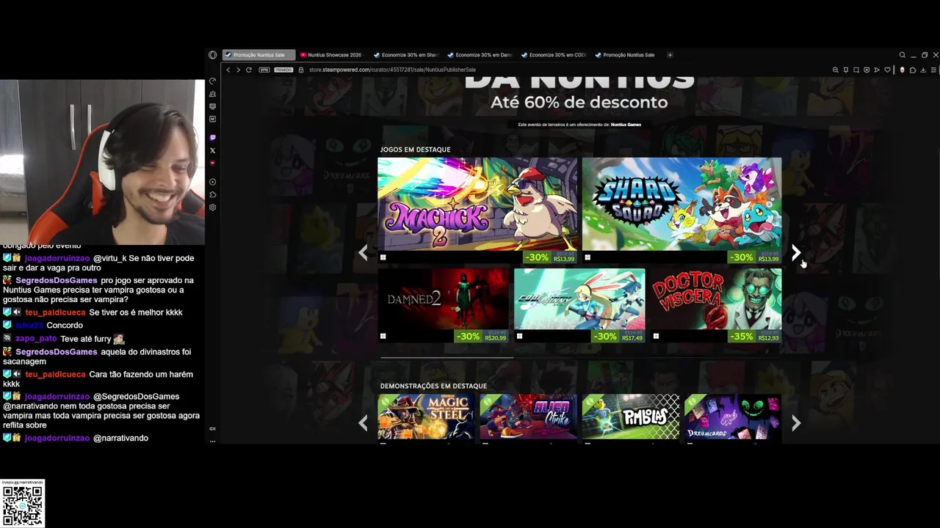The image size is (940, 528).
Task: Open the Alien Strike demo capsule
Action: click(528, 417)
